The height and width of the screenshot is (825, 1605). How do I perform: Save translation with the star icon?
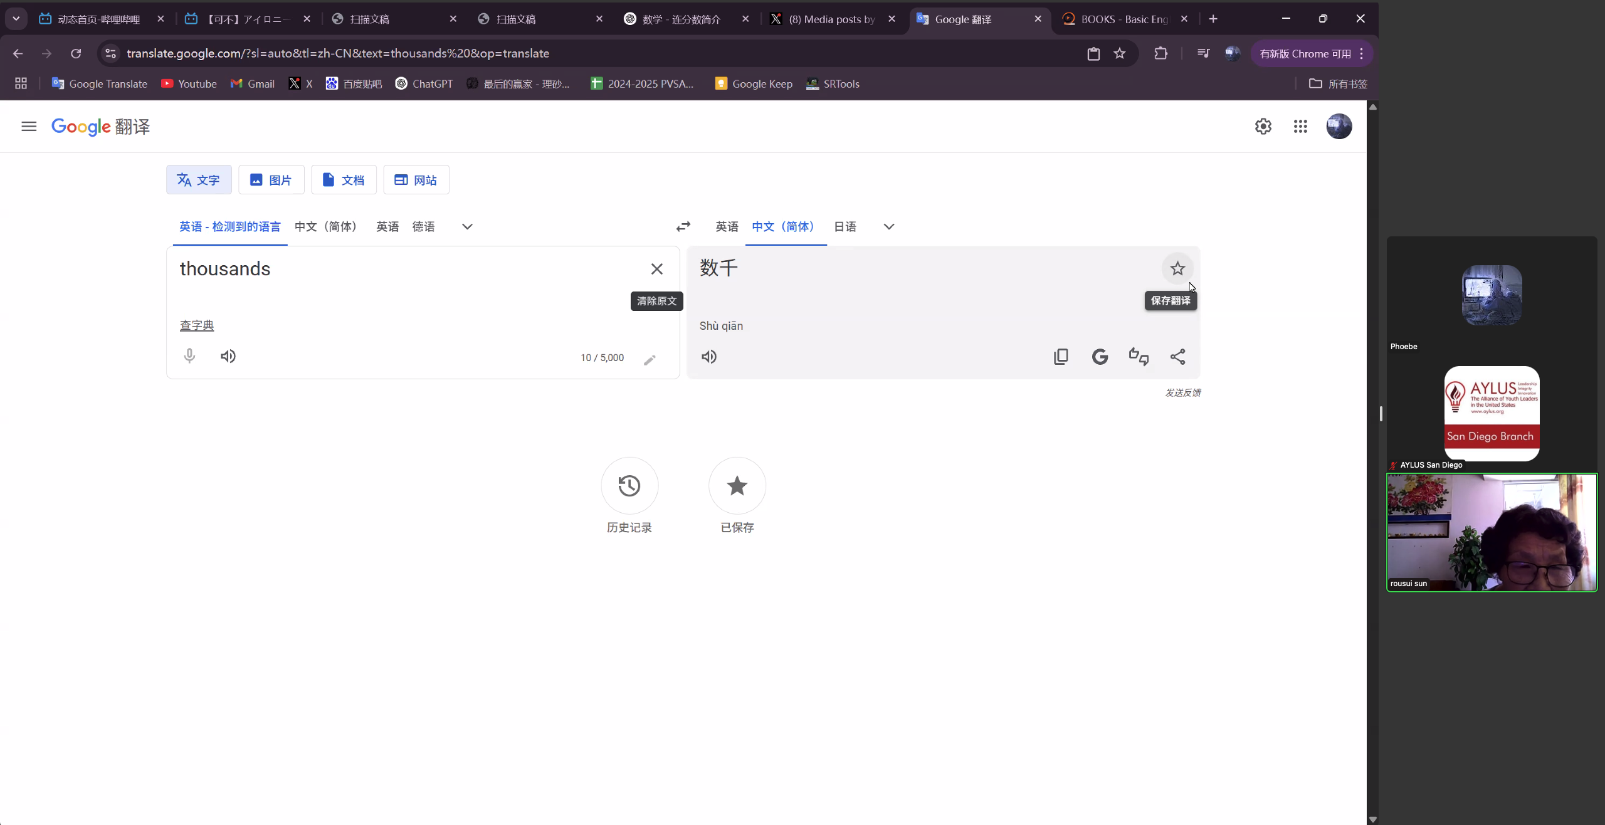(1177, 269)
